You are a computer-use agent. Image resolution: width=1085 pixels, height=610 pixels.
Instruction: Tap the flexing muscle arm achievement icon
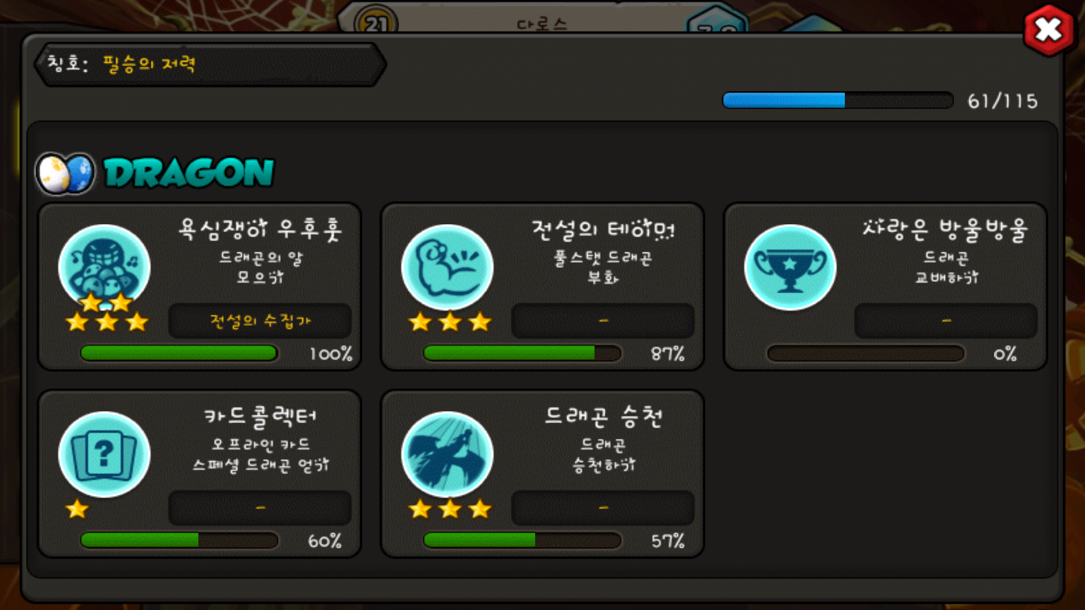tap(447, 267)
